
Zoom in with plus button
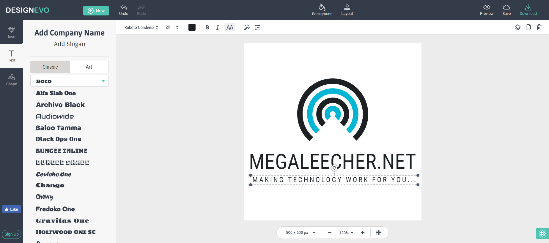click(x=363, y=233)
